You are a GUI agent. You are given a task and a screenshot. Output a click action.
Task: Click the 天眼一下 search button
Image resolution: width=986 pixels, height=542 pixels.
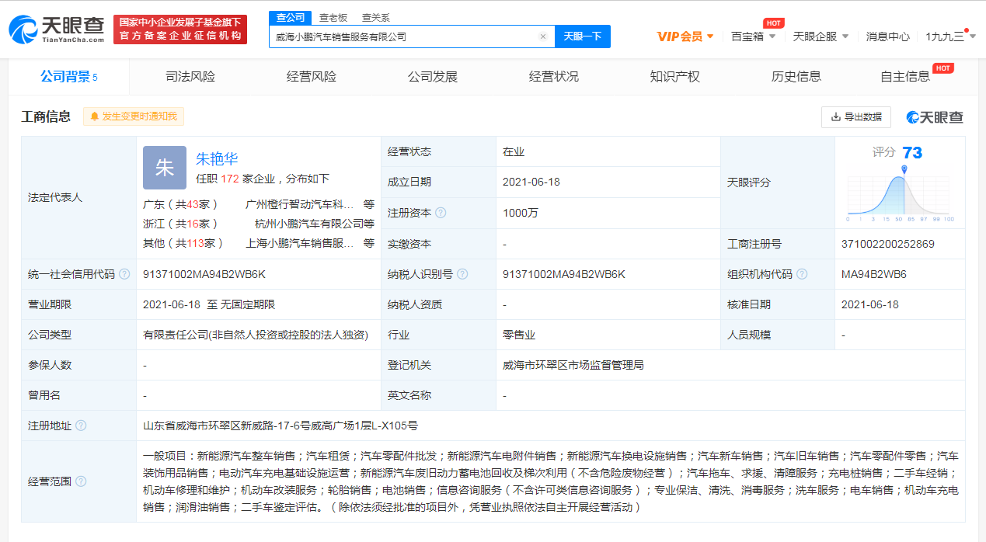click(x=584, y=36)
